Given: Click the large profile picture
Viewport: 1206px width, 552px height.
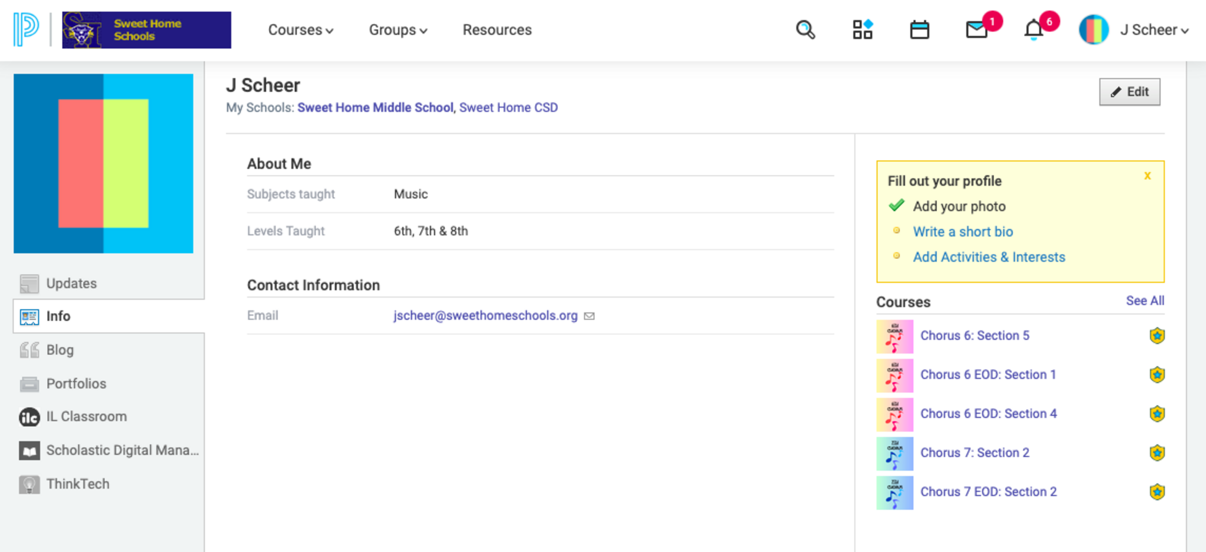Looking at the screenshot, I should coord(104,164).
